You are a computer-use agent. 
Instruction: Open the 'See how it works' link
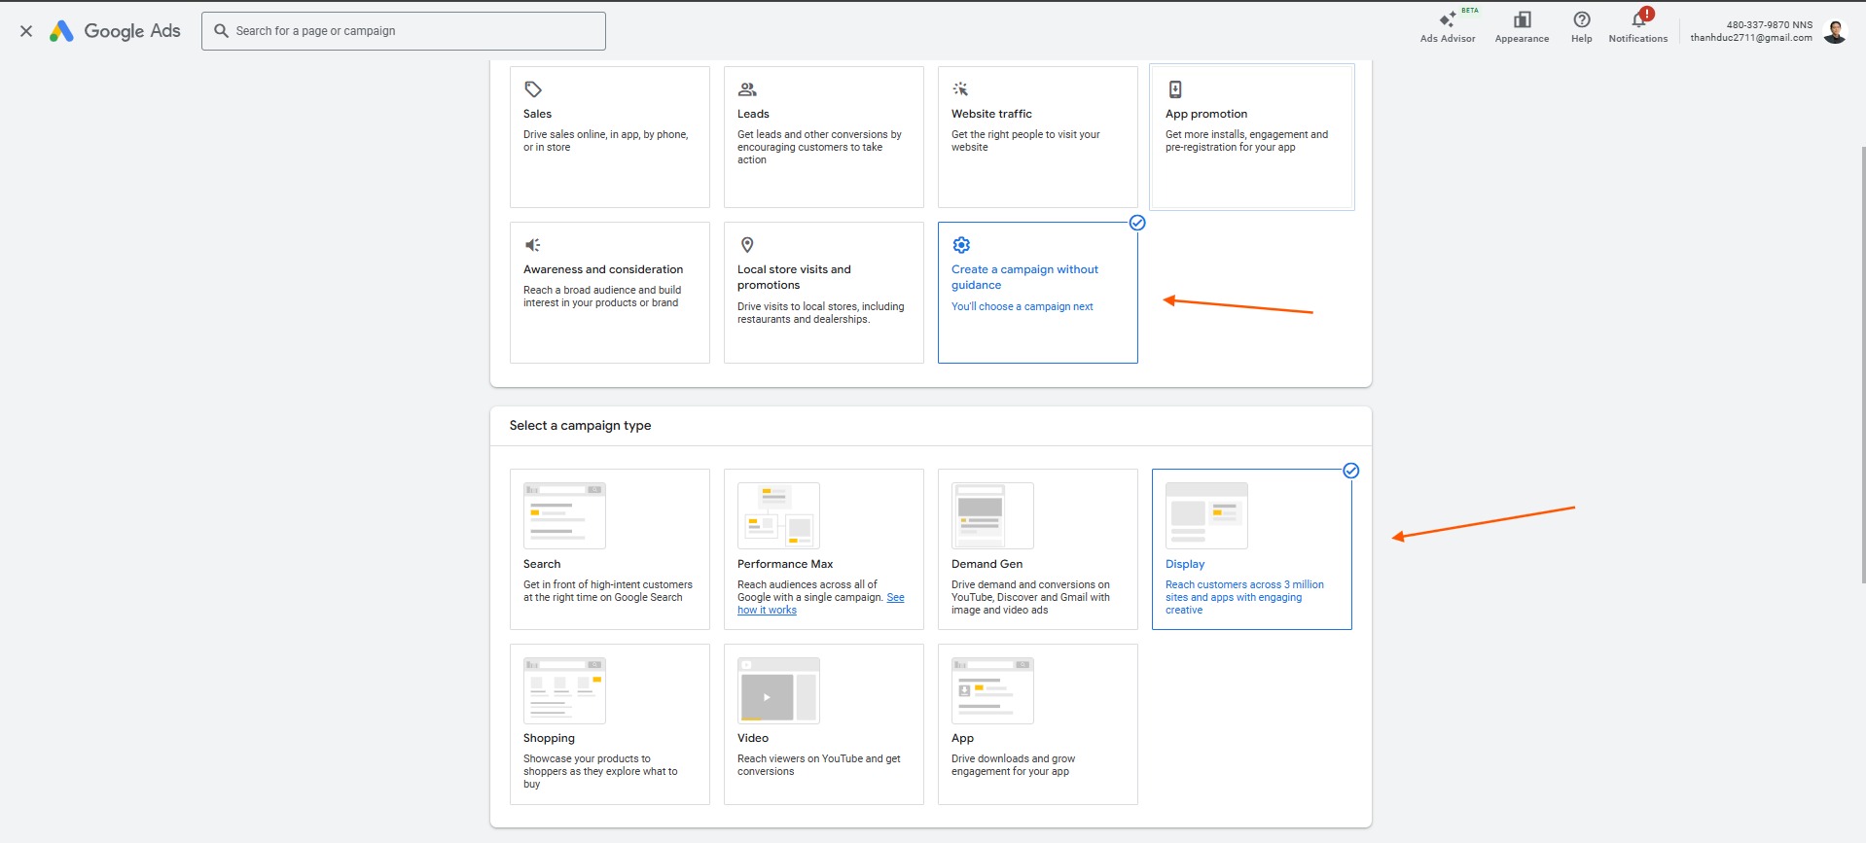(767, 611)
